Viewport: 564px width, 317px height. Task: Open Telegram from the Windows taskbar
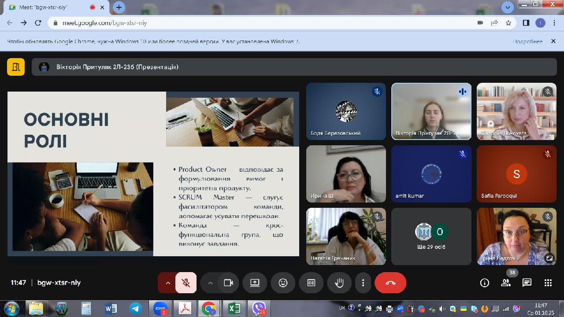(x=135, y=308)
